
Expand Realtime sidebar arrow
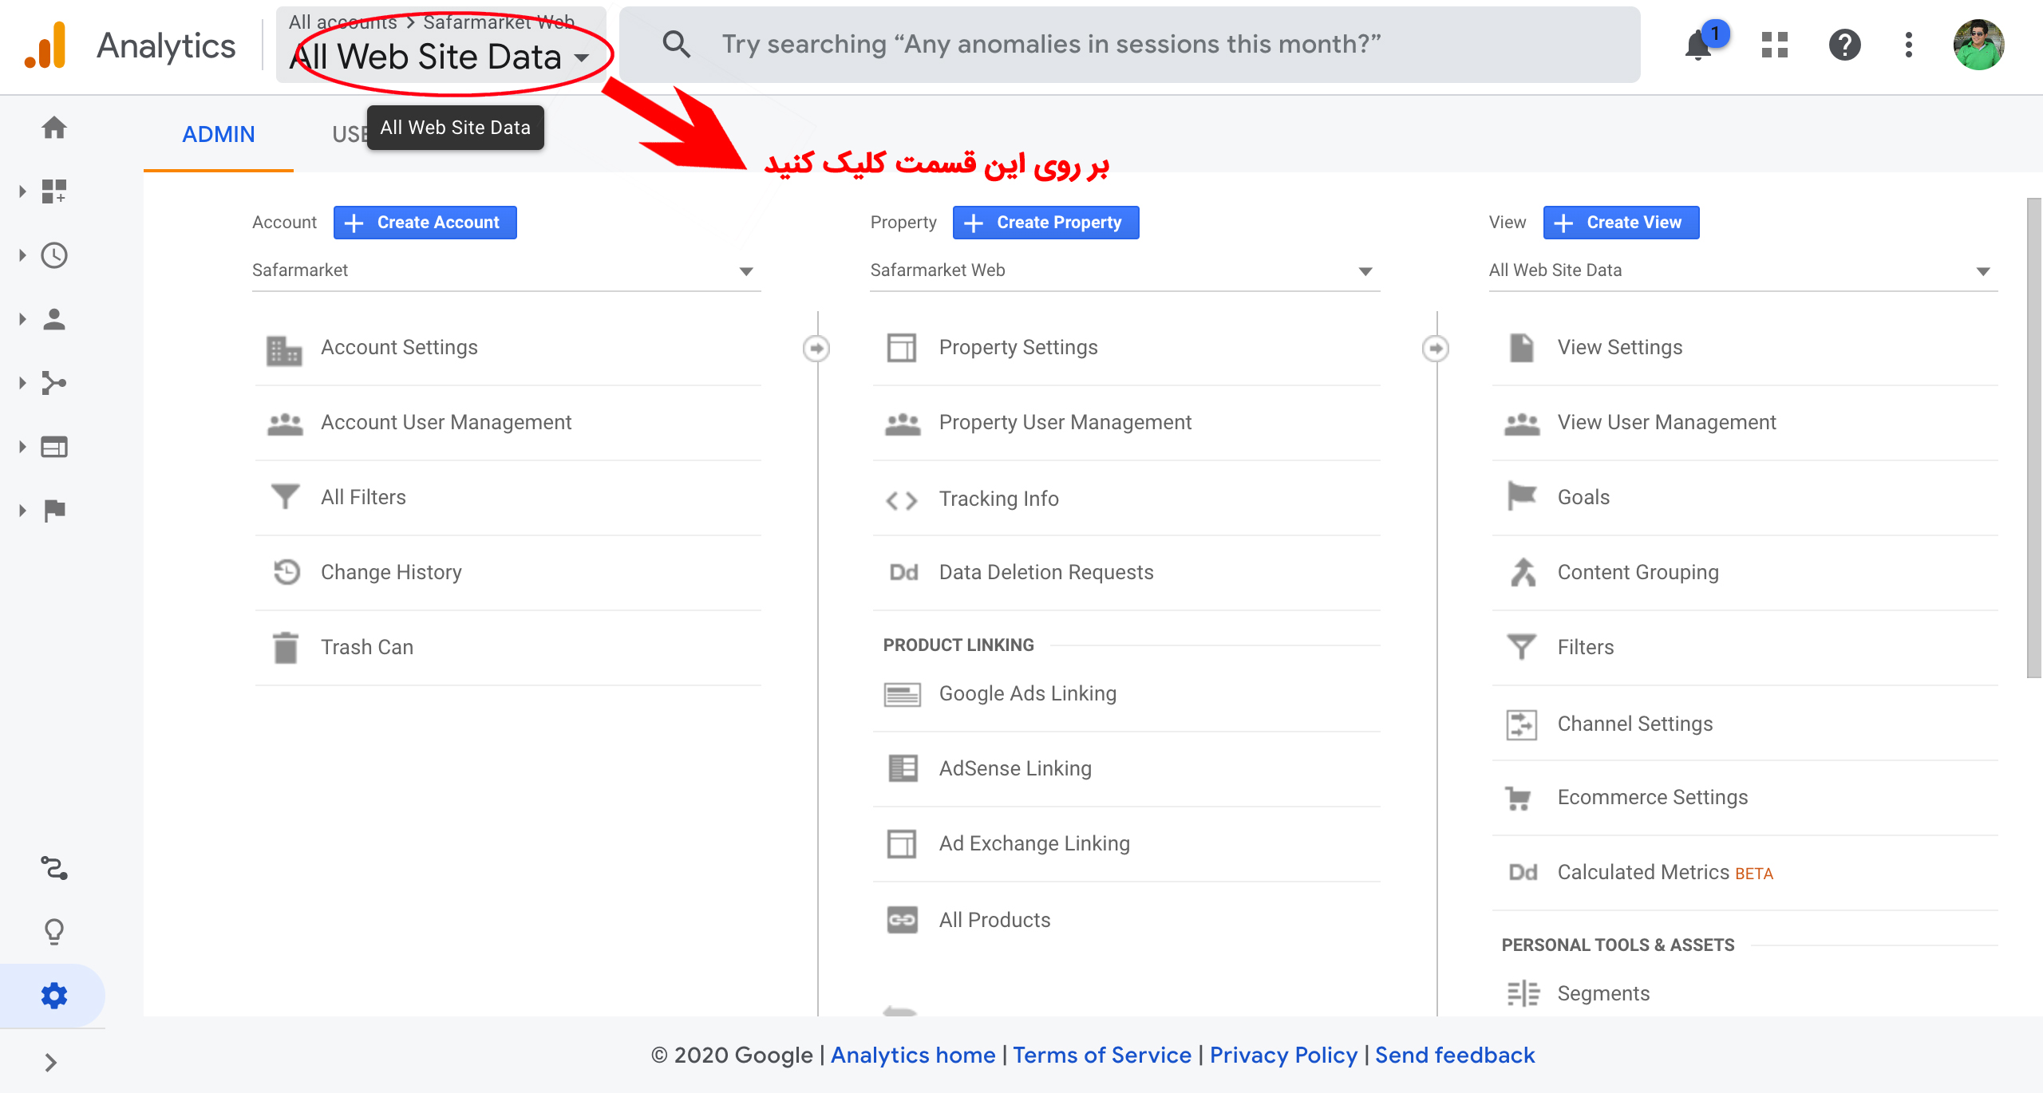click(x=22, y=255)
